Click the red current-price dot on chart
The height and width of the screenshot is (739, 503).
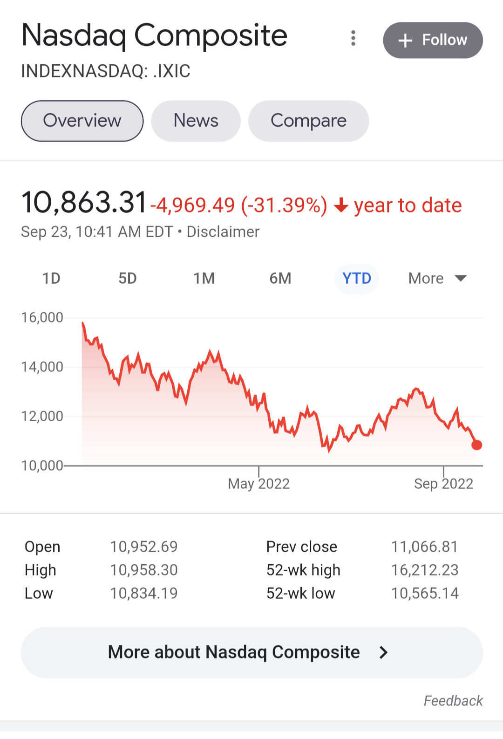pos(476,445)
